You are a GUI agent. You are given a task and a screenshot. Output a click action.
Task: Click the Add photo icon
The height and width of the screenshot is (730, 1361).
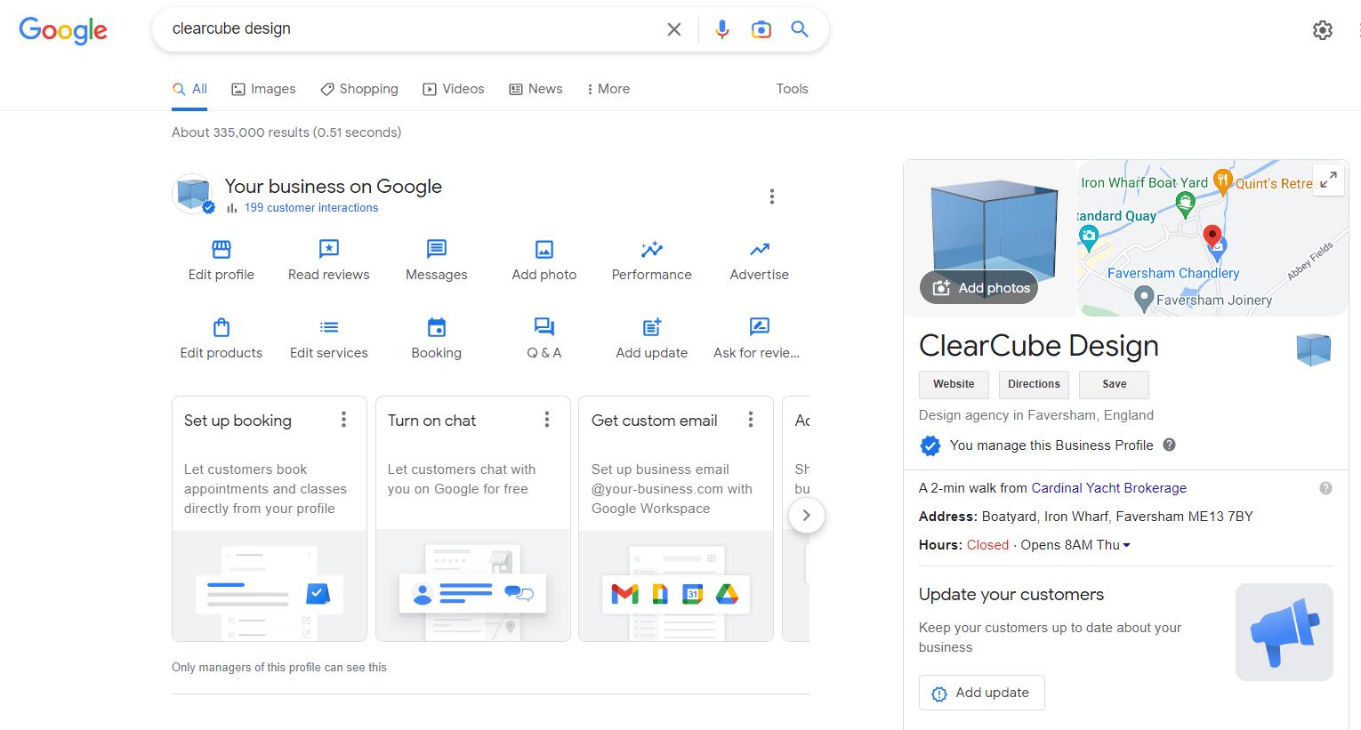pyautogui.click(x=544, y=249)
